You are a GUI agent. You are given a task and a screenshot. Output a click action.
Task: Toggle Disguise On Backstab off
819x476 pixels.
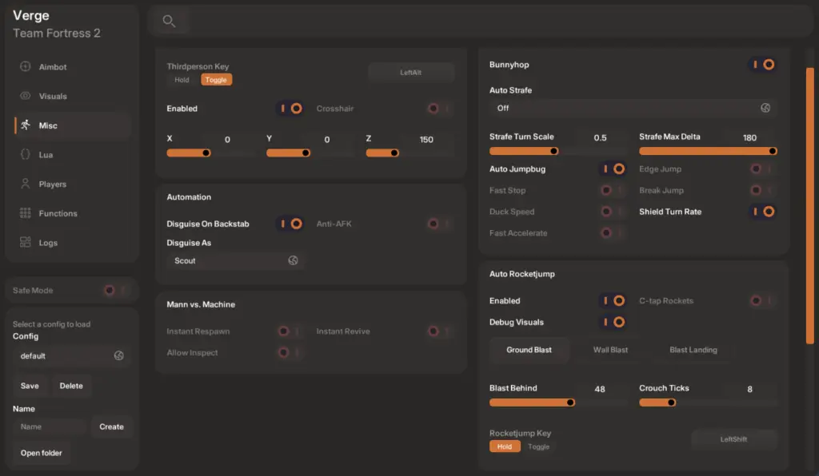click(290, 224)
